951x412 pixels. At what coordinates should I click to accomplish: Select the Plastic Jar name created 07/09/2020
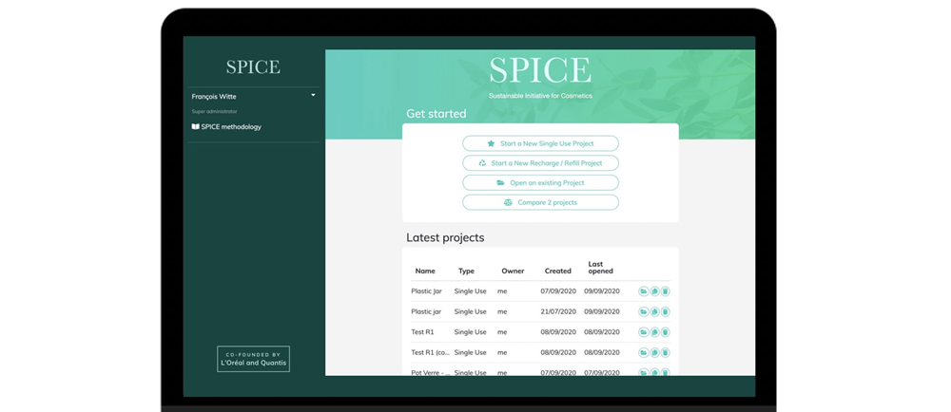[x=426, y=291]
